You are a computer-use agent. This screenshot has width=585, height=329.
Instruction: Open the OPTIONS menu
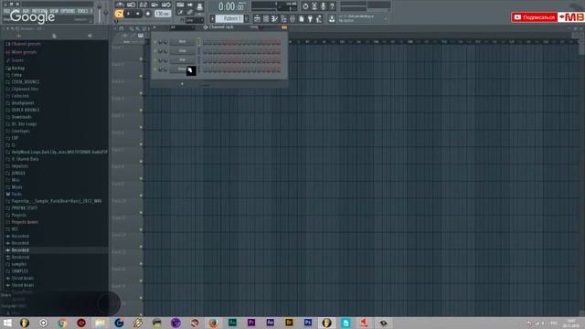coord(68,11)
